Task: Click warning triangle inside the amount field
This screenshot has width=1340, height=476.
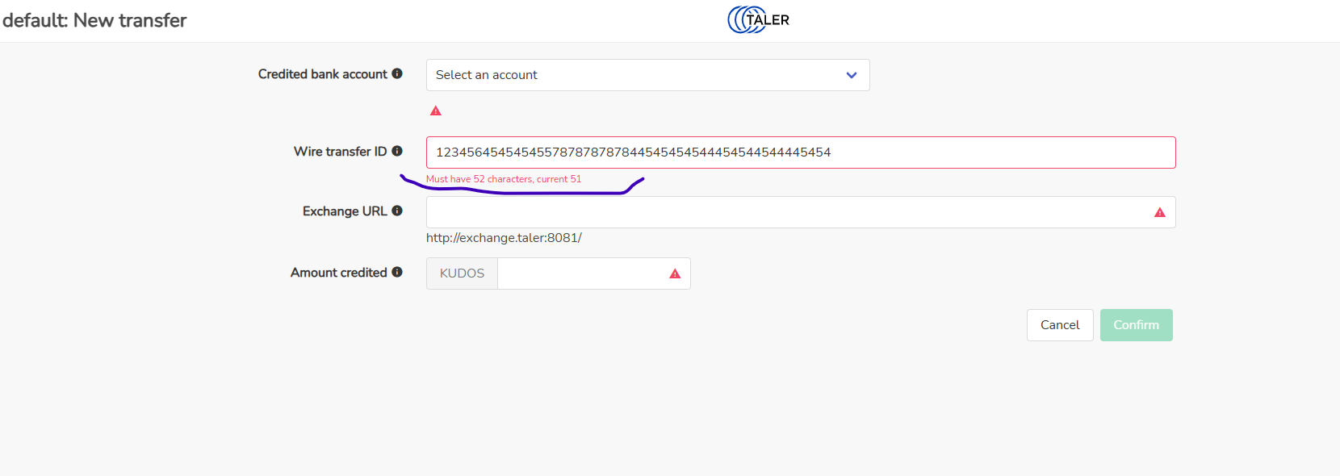Action: 675,274
